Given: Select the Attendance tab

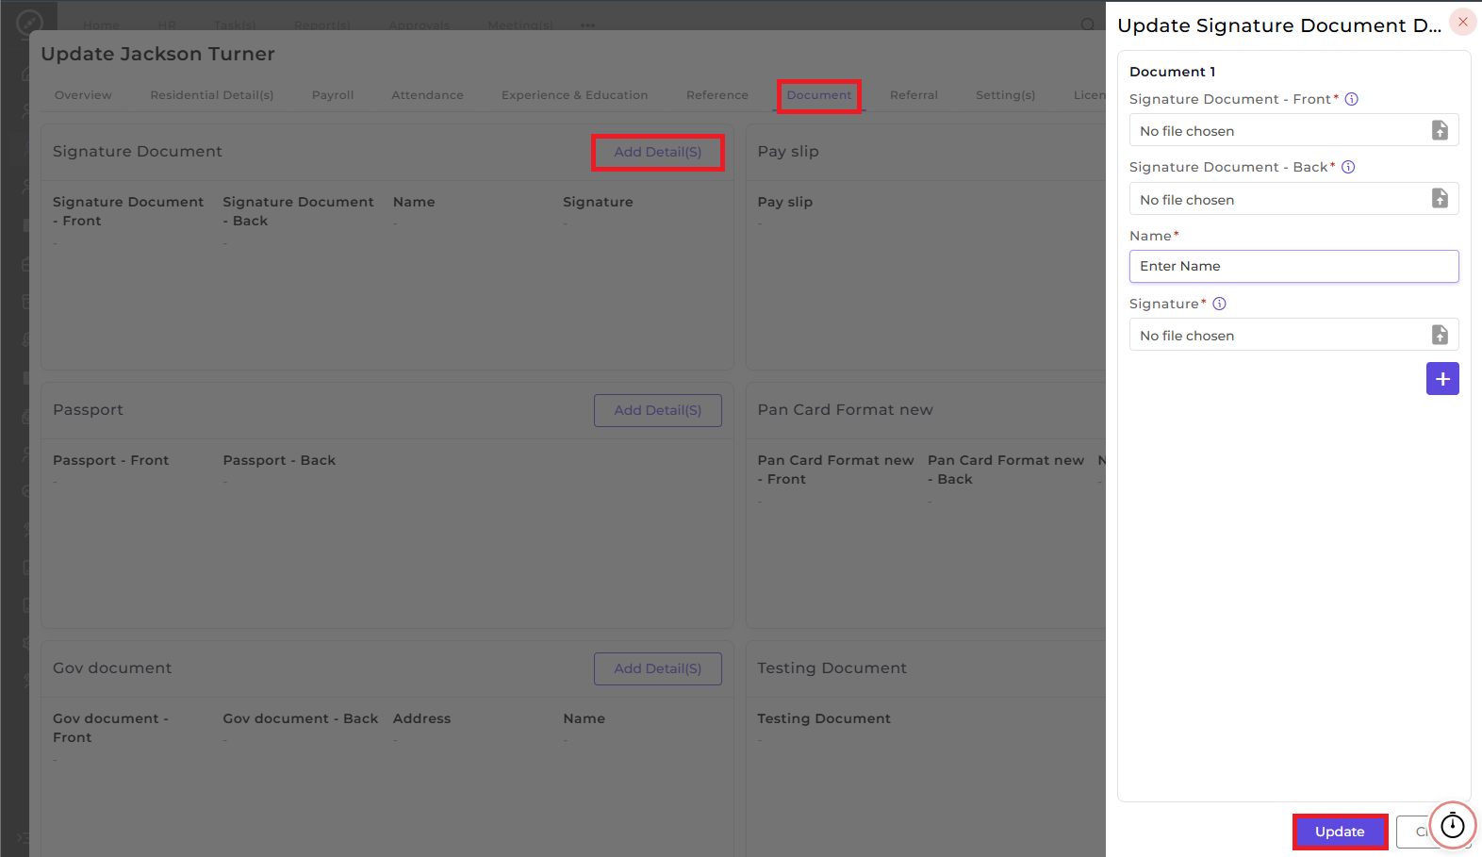Looking at the screenshot, I should coord(427,95).
